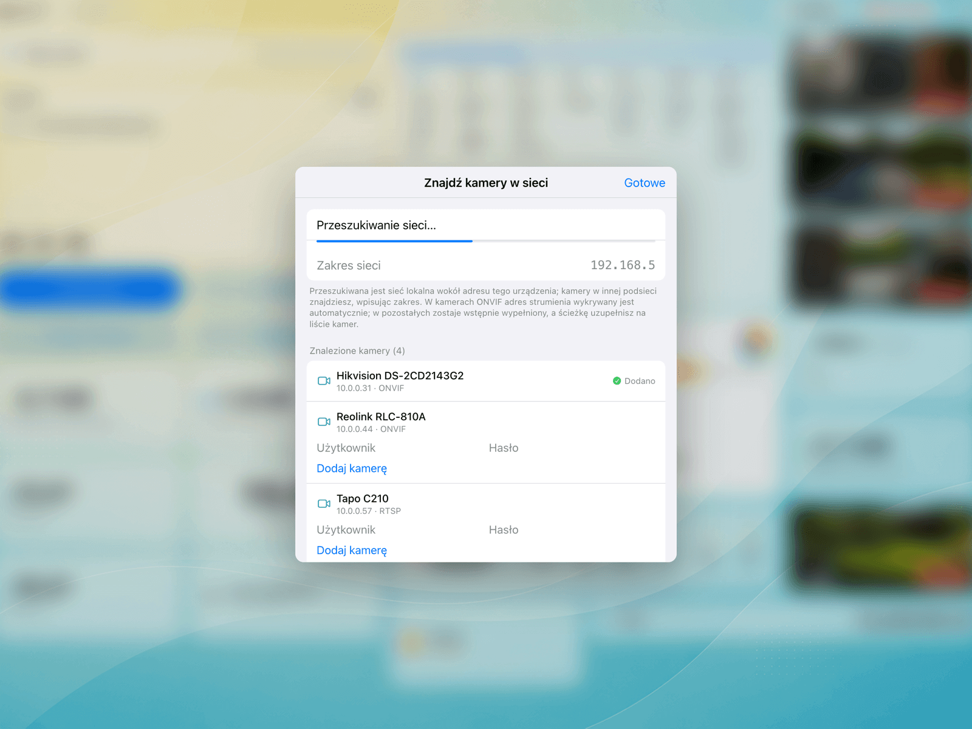Click the green Dodano checkmark icon
972x729 pixels.
pos(617,381)
